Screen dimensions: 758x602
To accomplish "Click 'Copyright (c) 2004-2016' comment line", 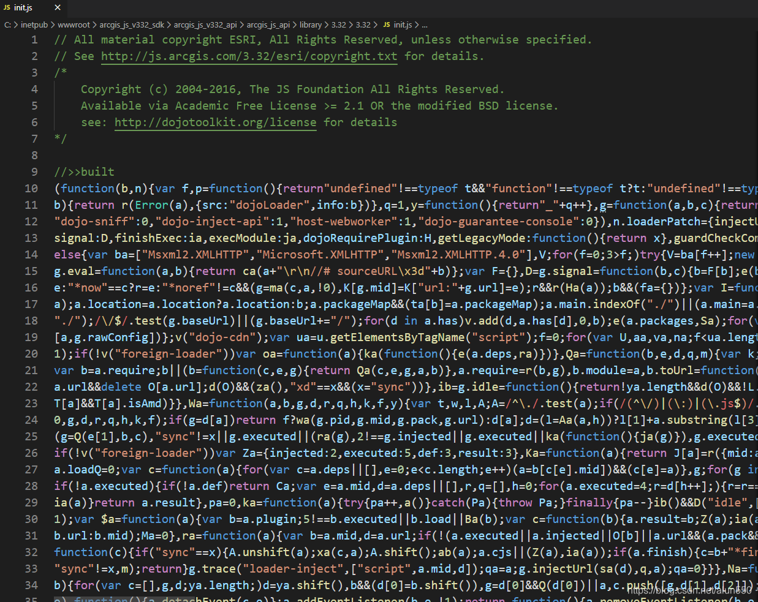I will point(293,89).
